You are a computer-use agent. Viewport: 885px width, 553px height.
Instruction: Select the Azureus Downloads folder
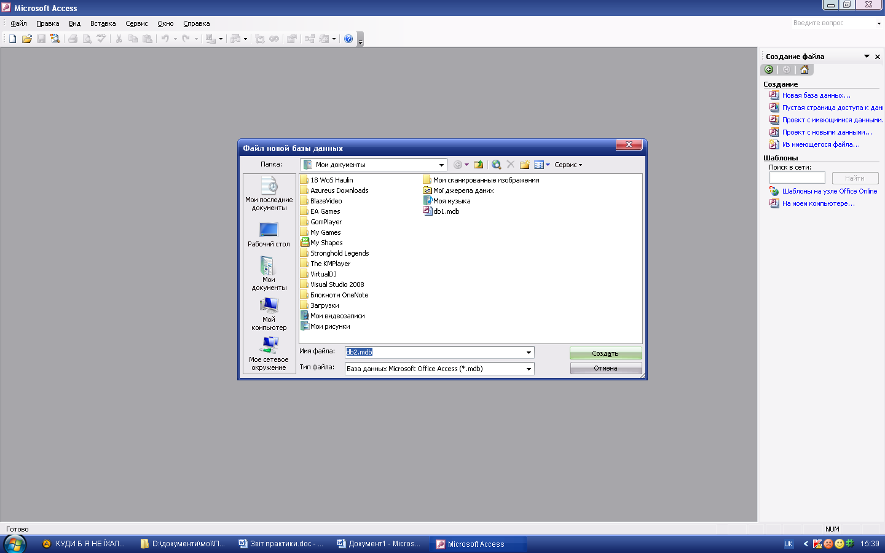tap(334, 190)
